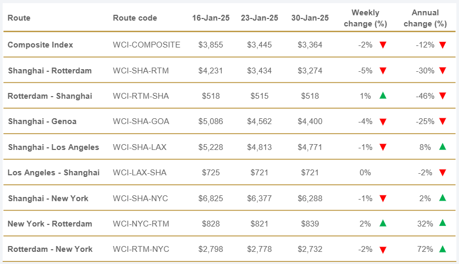
Task: Click the Annual change (%) column header
Action: click(425, 18)
